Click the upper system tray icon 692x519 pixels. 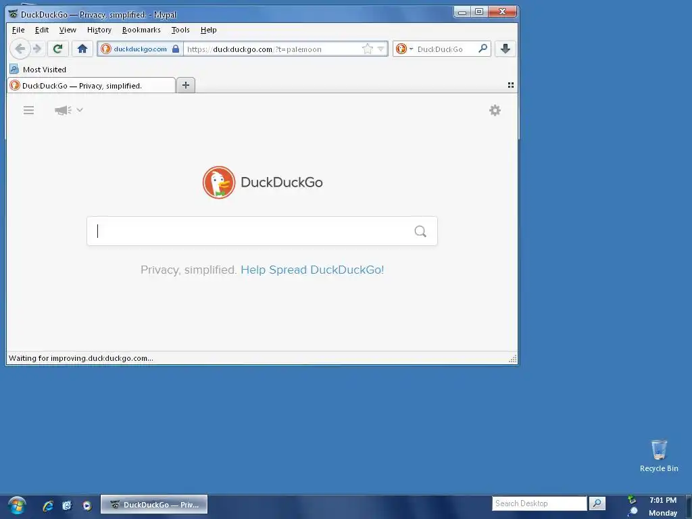point(632,499)
